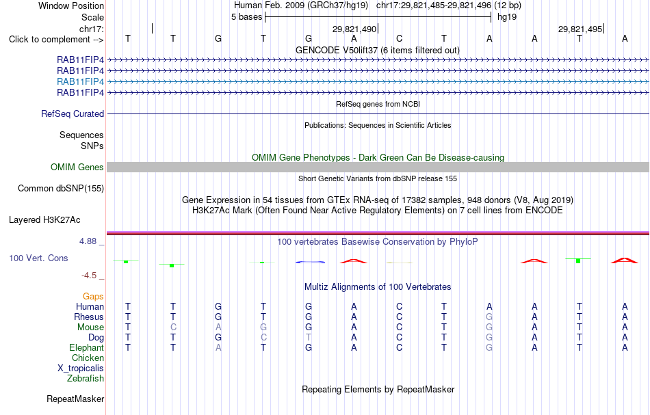650x415 pixels.
Task: Click the 'GENCODE V50lift37 (6 items filtered out)' title
Action: pyautogui.click(x=378, y=50)
